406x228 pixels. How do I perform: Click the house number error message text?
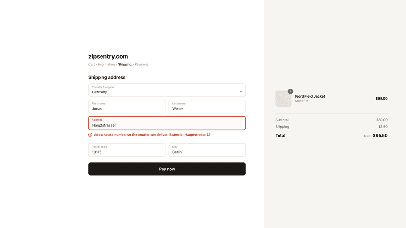(152, 135)
